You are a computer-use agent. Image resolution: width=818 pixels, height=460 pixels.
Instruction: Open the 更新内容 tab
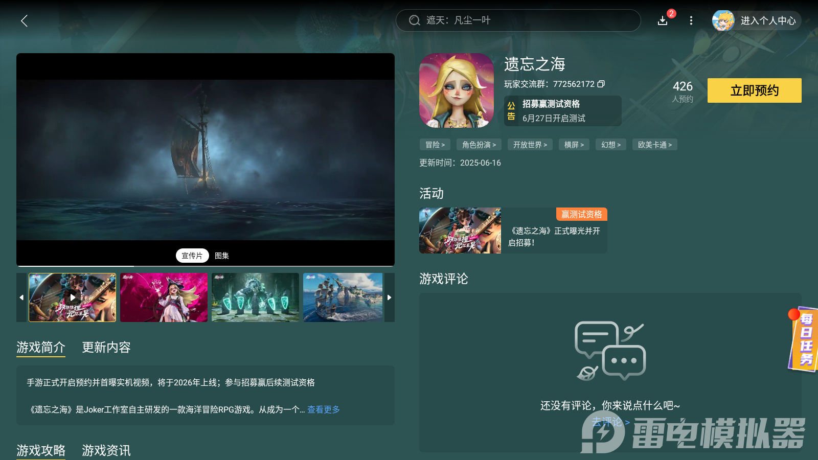coord(106,348)
